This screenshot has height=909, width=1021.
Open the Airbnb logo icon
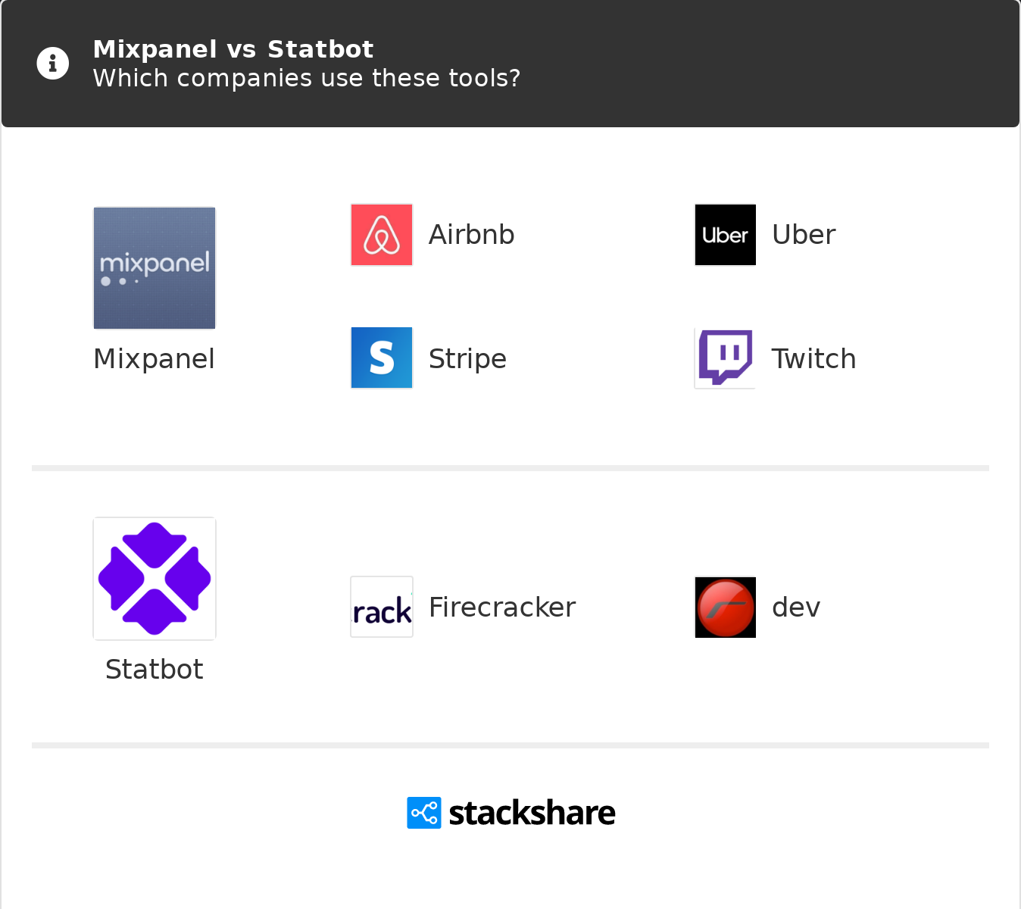(x=382, y=235)
